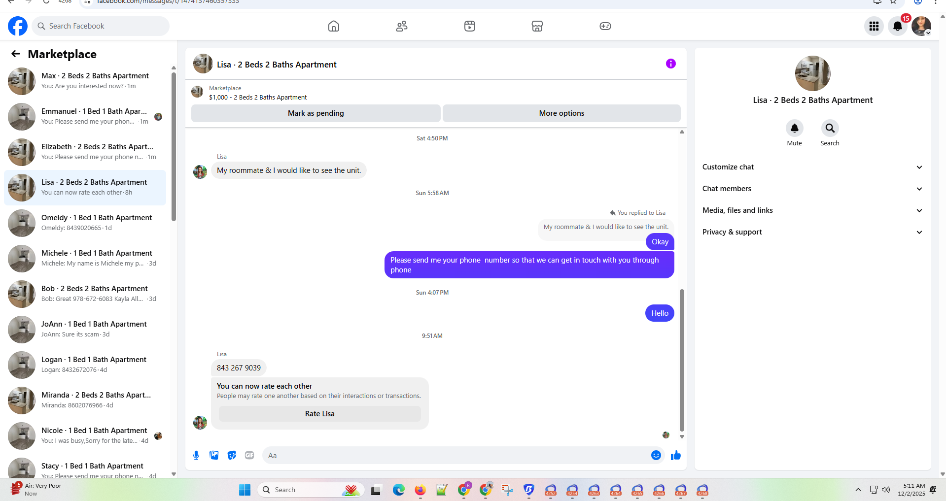This screenshot has height=501, width=946.
Task: Open Miranda 2 Beds 2 Baths conversation
Action: click(85, 401)
